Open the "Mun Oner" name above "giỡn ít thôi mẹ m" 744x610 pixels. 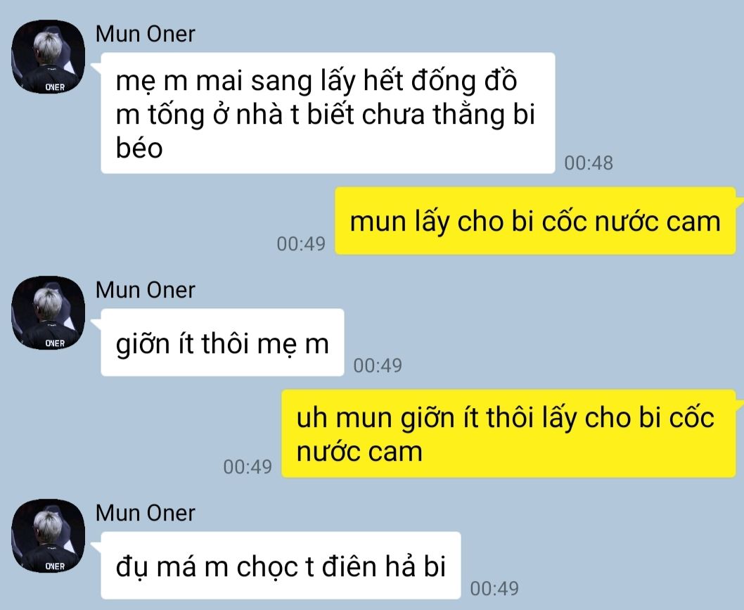tap(145, 290)
